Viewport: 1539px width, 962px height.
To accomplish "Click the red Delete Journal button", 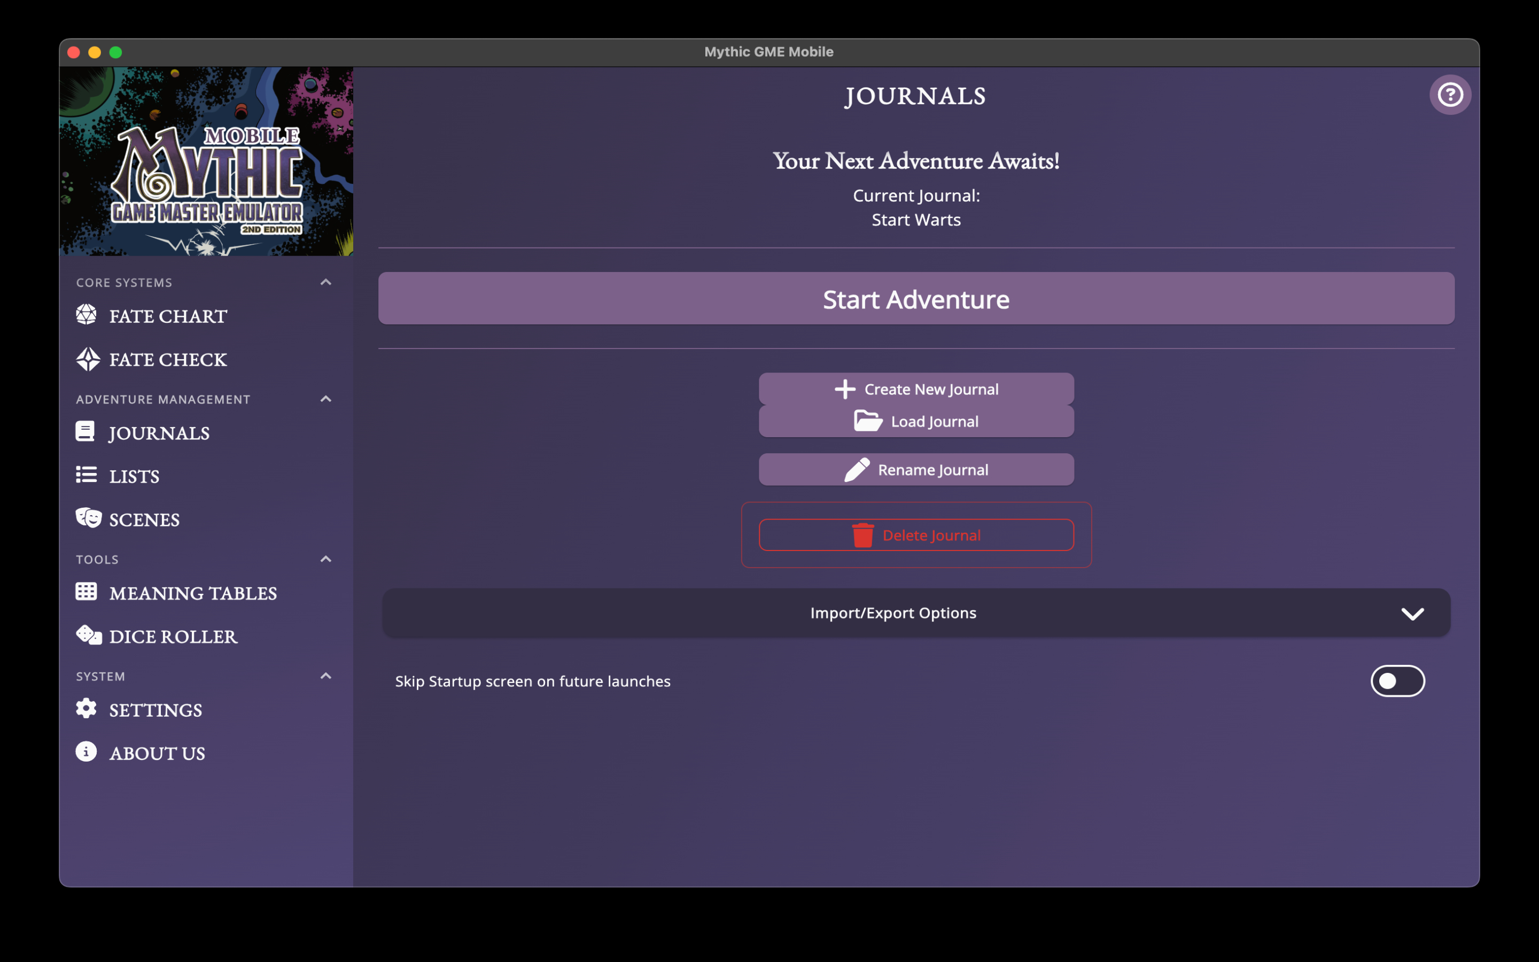I will (916, 535).
